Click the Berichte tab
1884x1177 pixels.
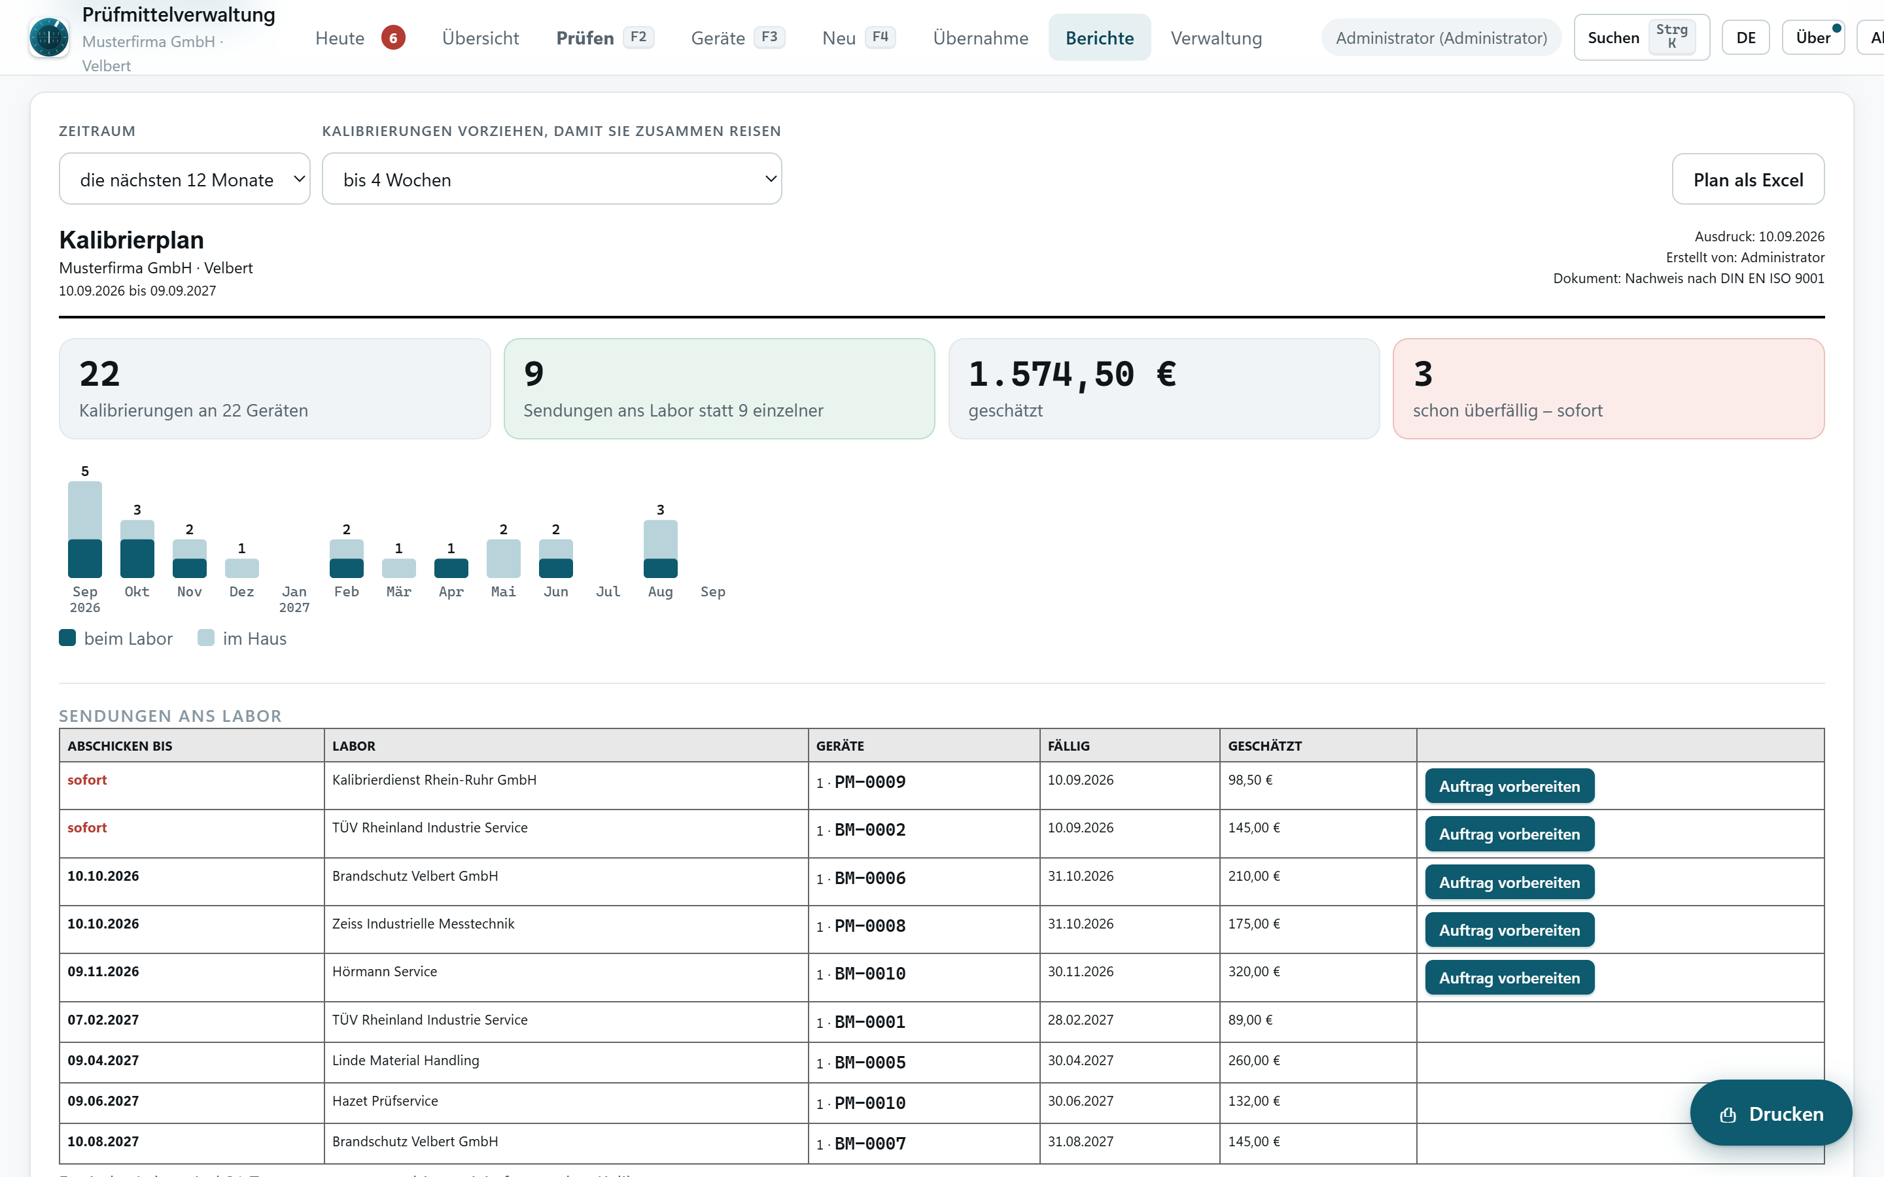coord(1099,37)
